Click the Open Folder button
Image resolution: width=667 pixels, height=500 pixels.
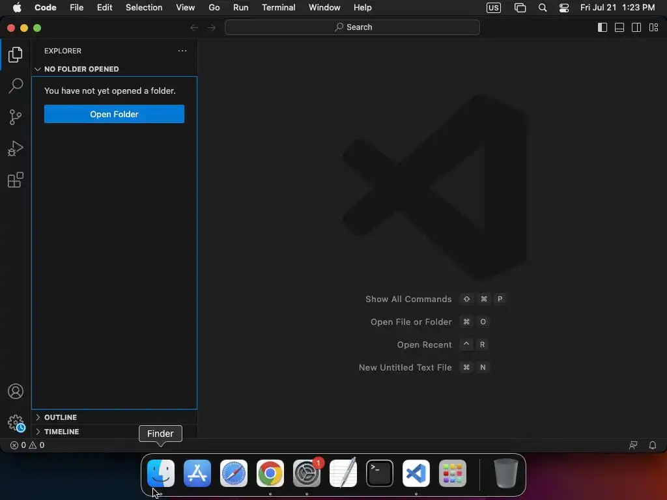[x=114, y=114]
